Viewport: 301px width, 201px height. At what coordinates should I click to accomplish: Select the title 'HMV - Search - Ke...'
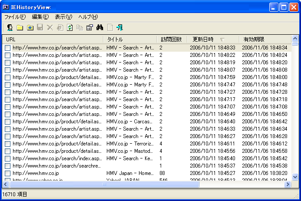point(129,158)
